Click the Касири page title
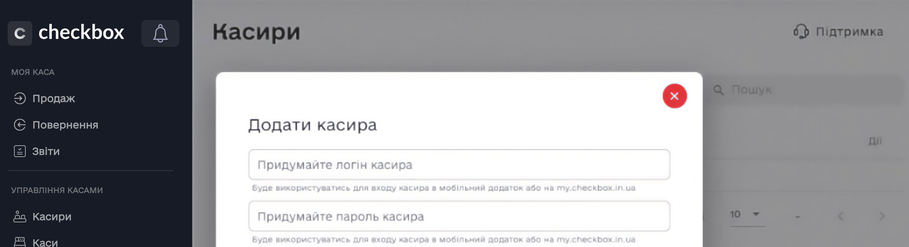The height and width of the screenshot is (247, 909). 256,32
